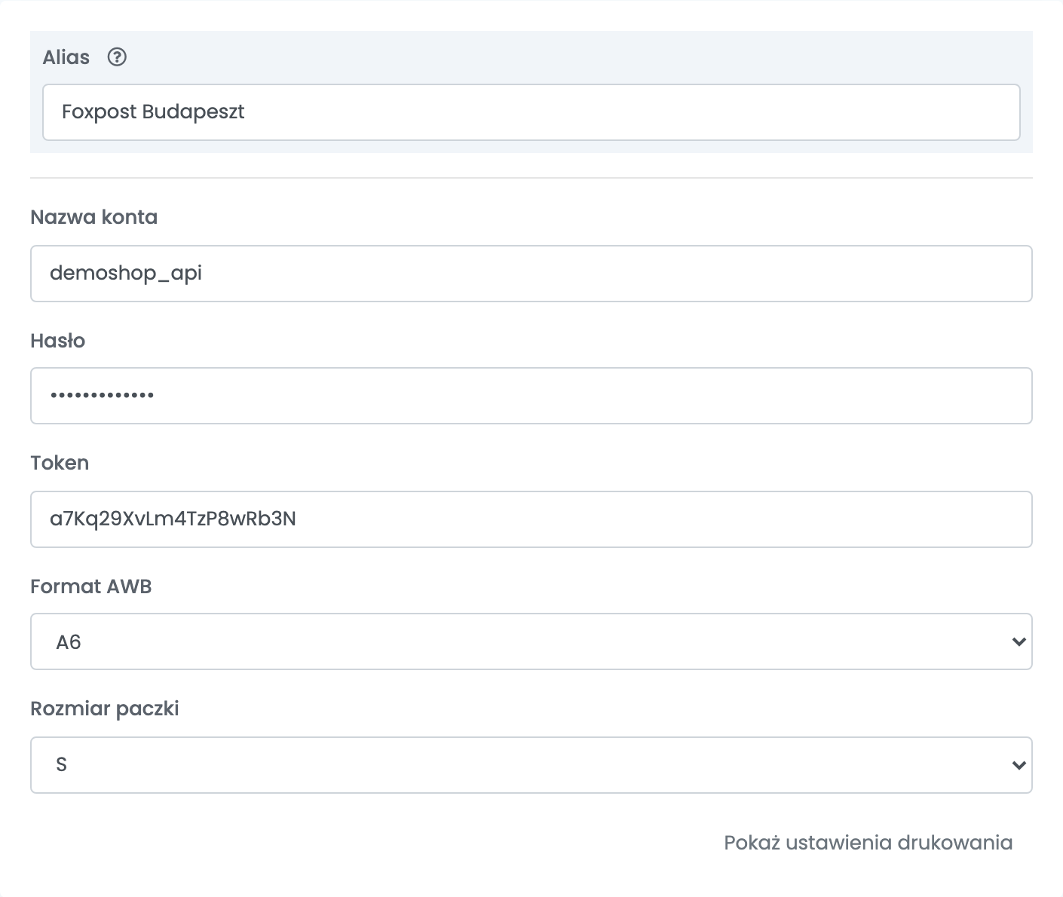Viewport: 1063px width, 897px height.
Task: Click the Alias field containing Foxpost Budapeszt
Action: 531,112
